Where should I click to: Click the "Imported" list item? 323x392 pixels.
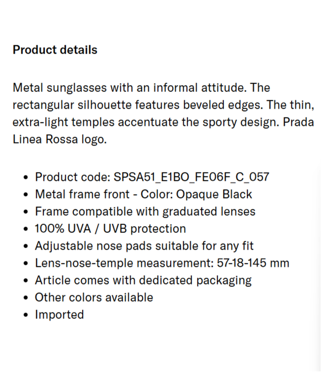tap(60, 315)
